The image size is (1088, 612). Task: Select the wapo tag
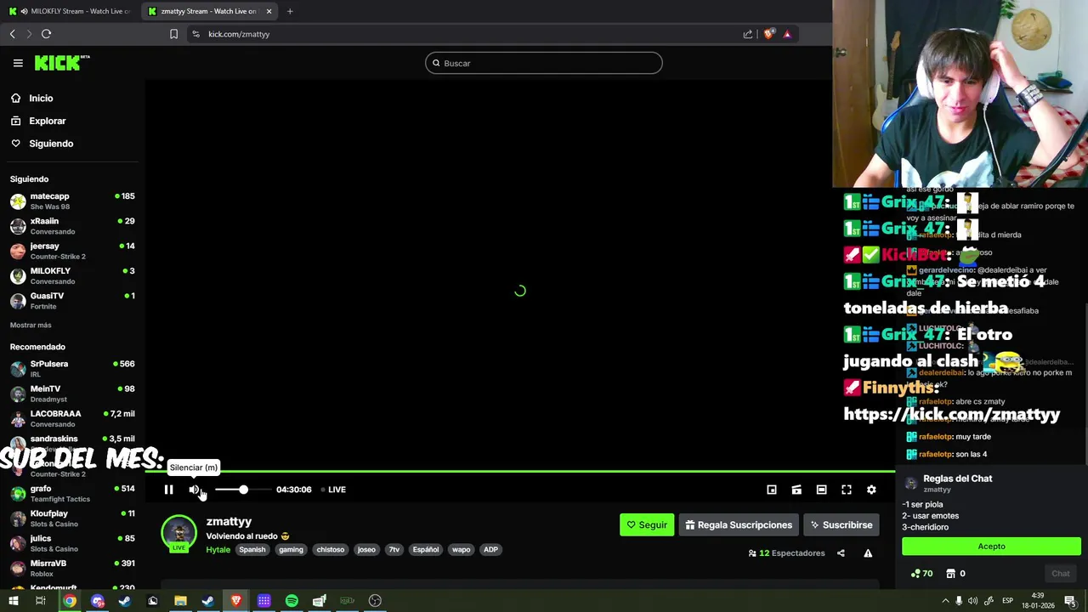pos(462,550)
